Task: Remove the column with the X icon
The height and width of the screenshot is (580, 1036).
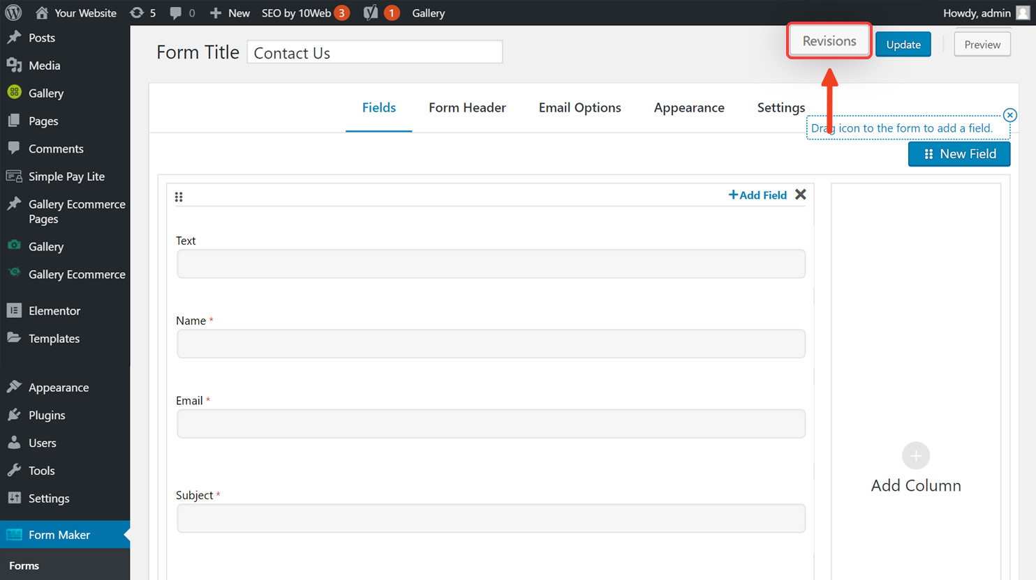Action: point(801,194)
